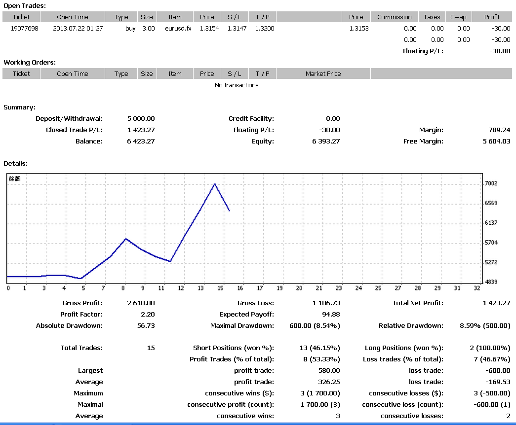
Task: Select Loss trades value 7 (46.67%)
Action: (x=492, y=359)
